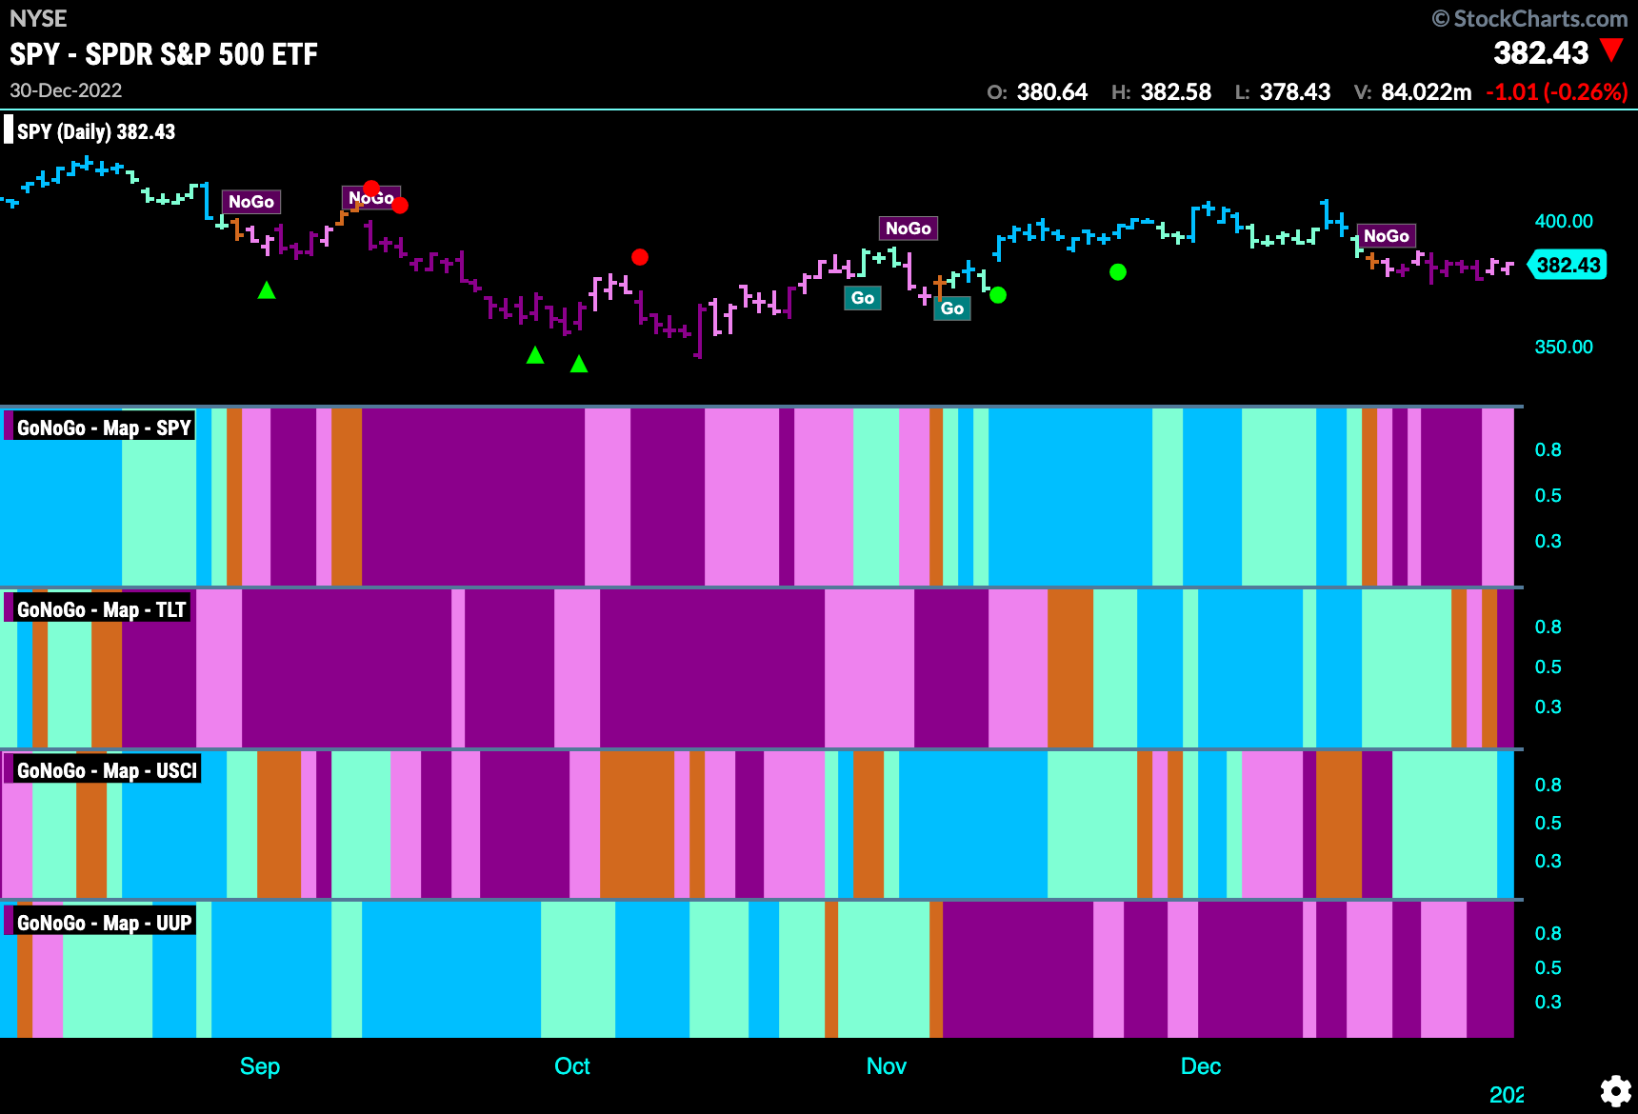Click the GoNoGo - Map - UUP panel label
This screenshot has height=1114, width=1638.
pos(104,923)
